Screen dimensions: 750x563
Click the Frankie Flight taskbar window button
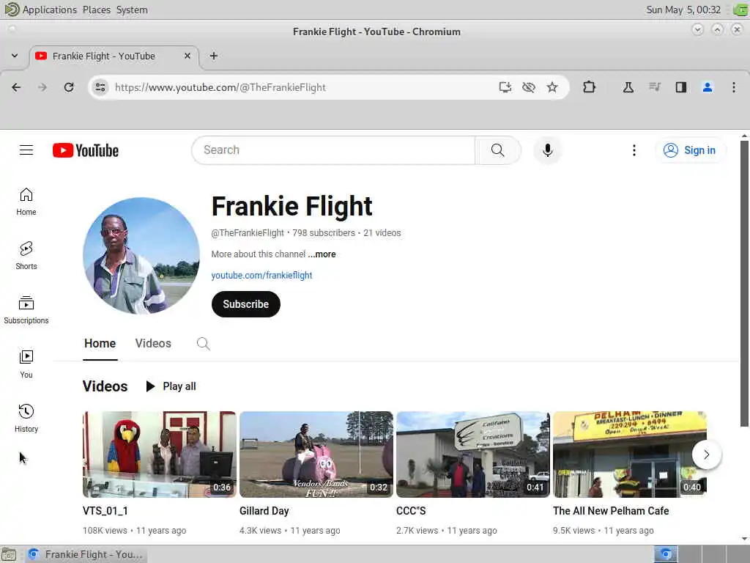[x=85, y=554]
